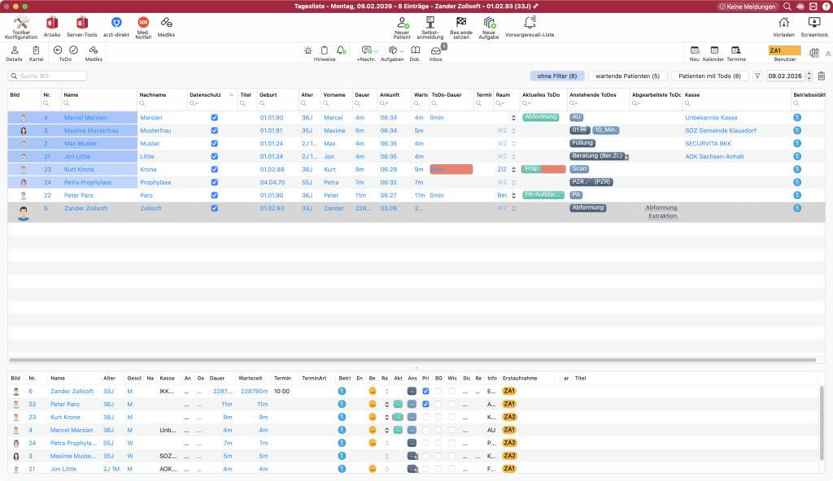Click the Med. Notfall SOS icon
Viewport: 833px width, 481px height.
(x=143, y=23)
